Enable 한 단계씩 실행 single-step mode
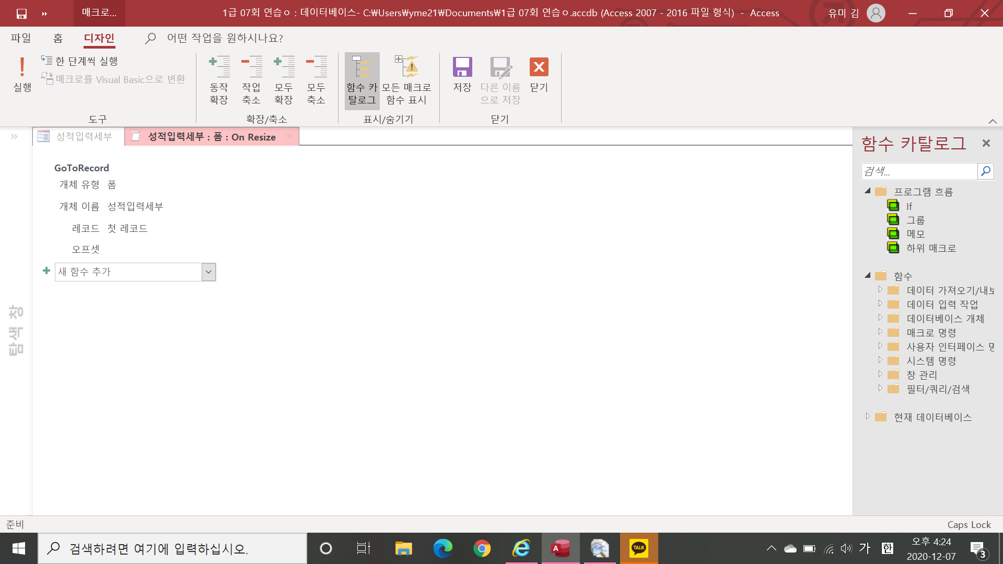The image size is (1003, 564). [x=80, y=61]
